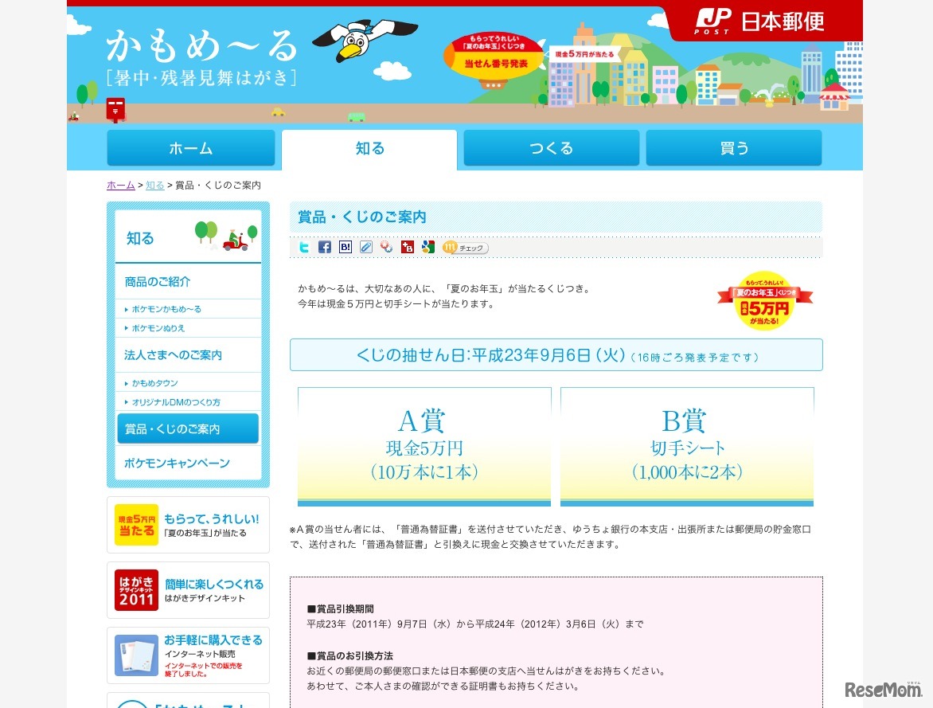Click the mixi チェック button
Screen dimensions: 933x708
[x=466, y=248]
